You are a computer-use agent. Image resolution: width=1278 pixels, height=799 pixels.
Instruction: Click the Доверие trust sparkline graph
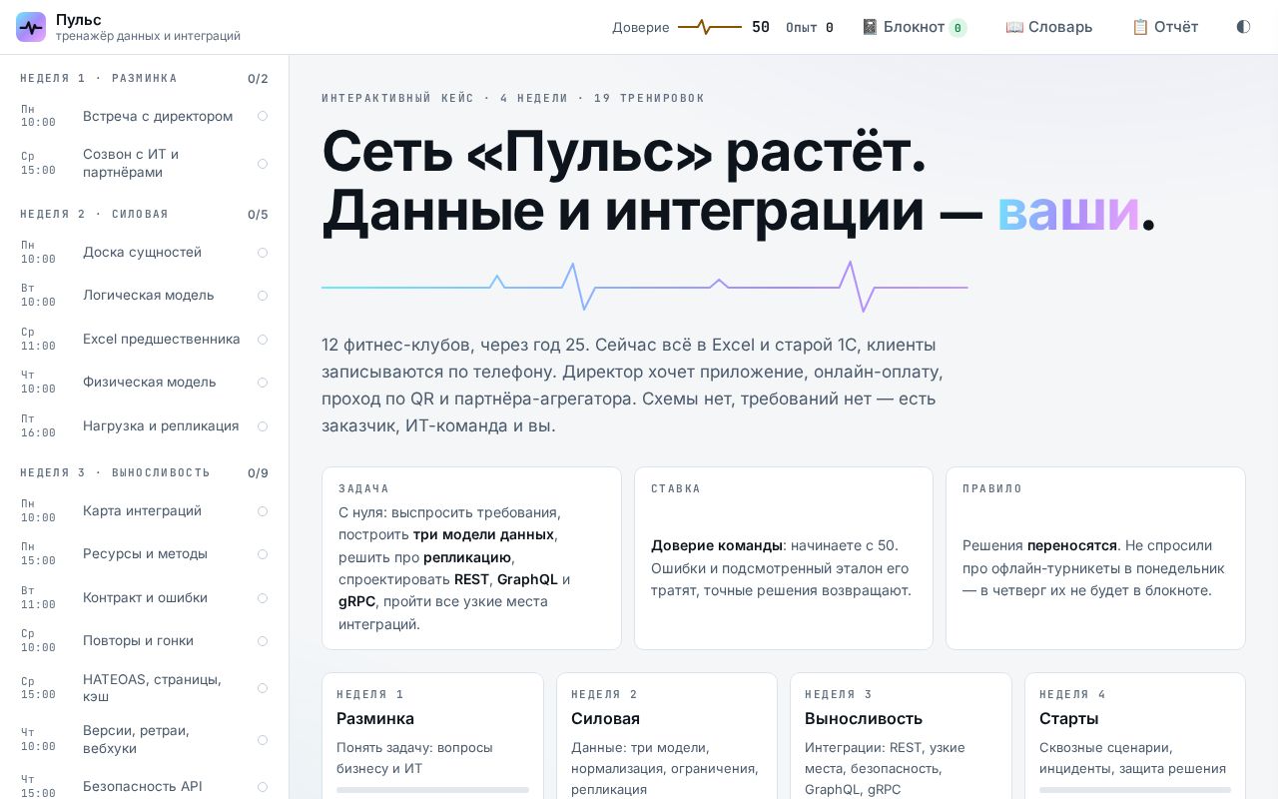(x=710, y=27)
